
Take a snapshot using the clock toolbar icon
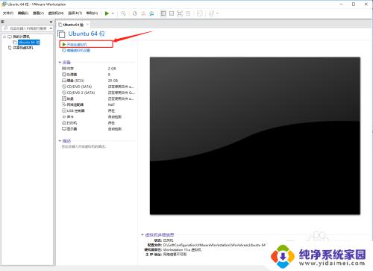(135, 13)
